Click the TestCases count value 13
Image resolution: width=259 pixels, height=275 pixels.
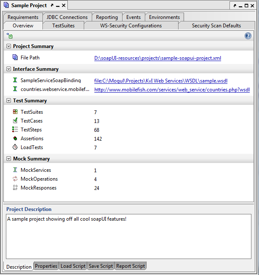coord(96,121)
